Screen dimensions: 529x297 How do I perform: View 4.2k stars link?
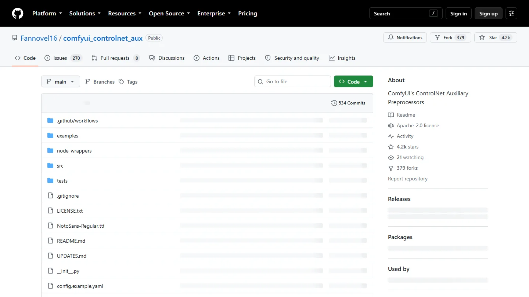coord(403,147)
